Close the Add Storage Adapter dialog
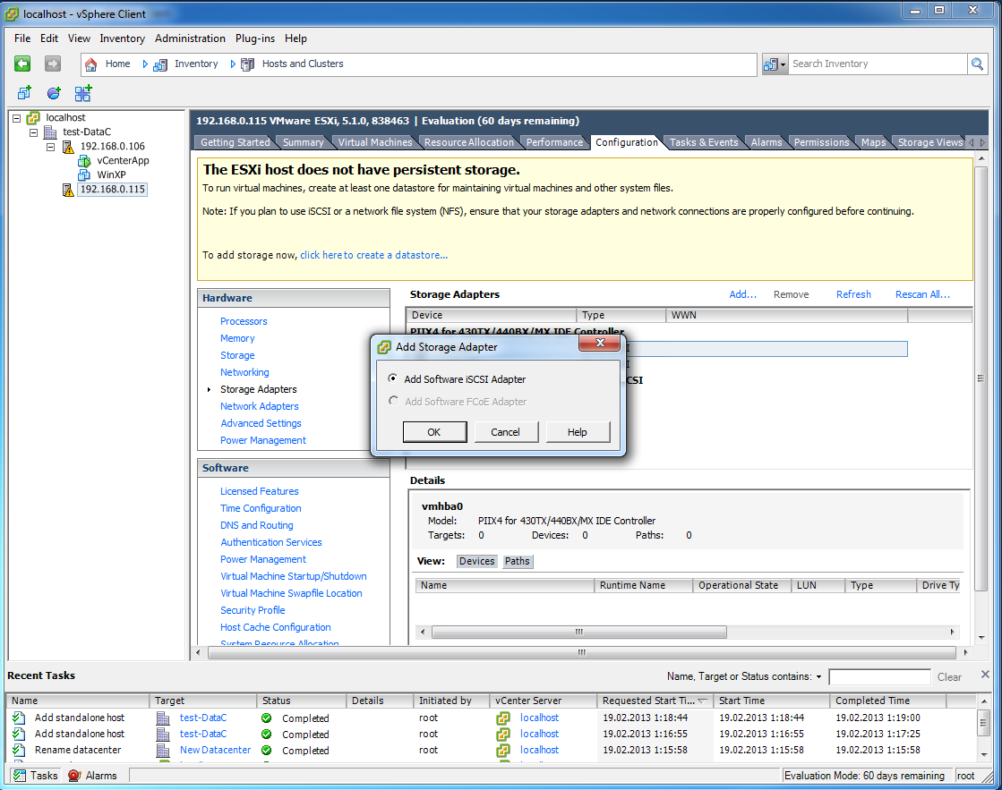The width and height of the screenshot is (1002, 790). point(599,343)
